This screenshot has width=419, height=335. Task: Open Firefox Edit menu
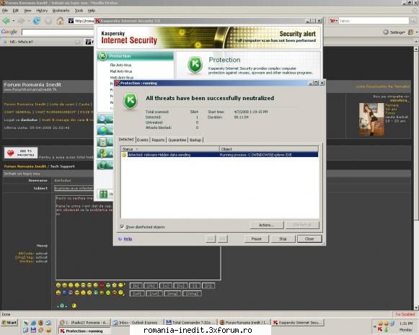point(15,10)
